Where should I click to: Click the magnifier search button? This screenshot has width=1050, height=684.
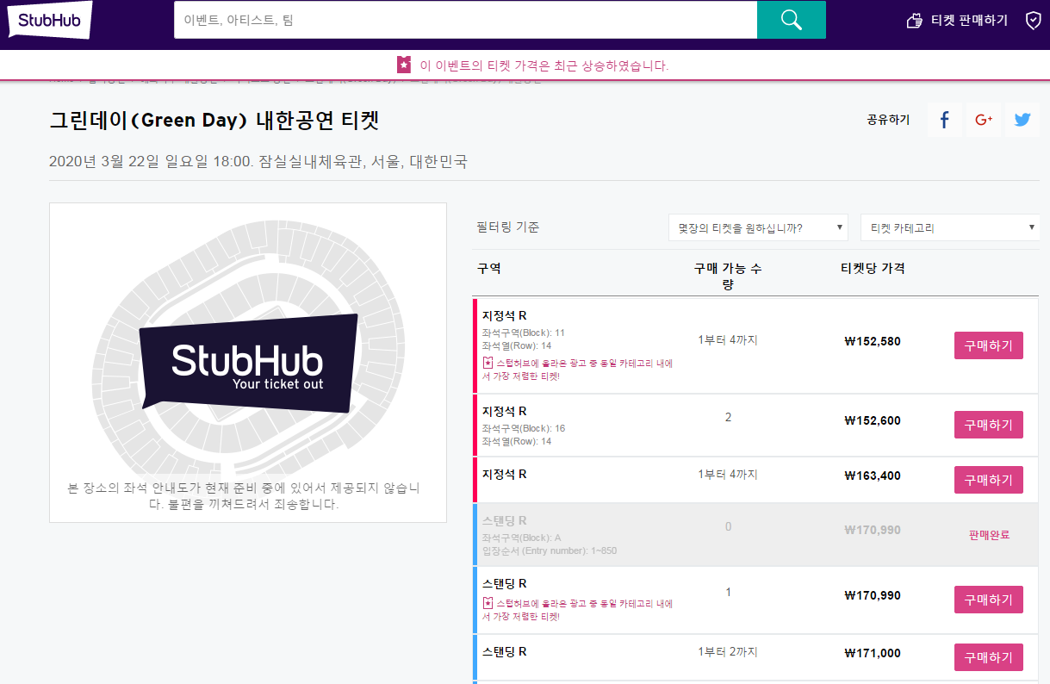coord(791,20)
